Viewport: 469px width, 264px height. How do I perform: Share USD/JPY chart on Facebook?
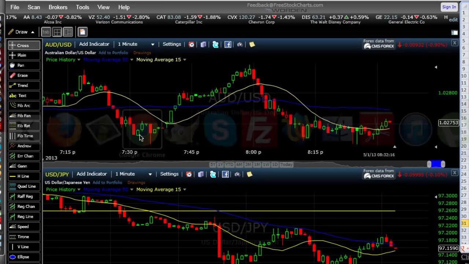[225, 174]
